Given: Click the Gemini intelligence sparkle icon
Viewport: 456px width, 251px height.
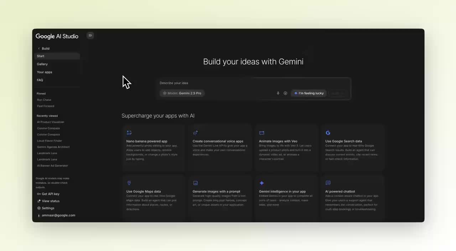Looking at the screenshot, I should point(261,183).
